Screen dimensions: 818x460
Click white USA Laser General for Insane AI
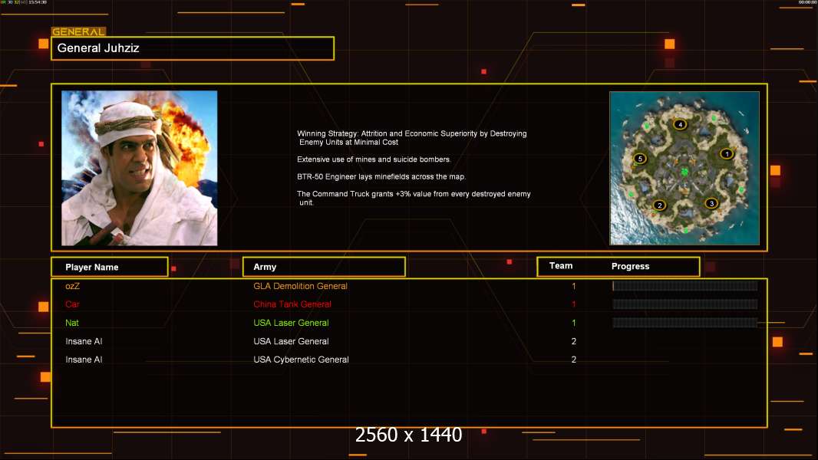291,341
